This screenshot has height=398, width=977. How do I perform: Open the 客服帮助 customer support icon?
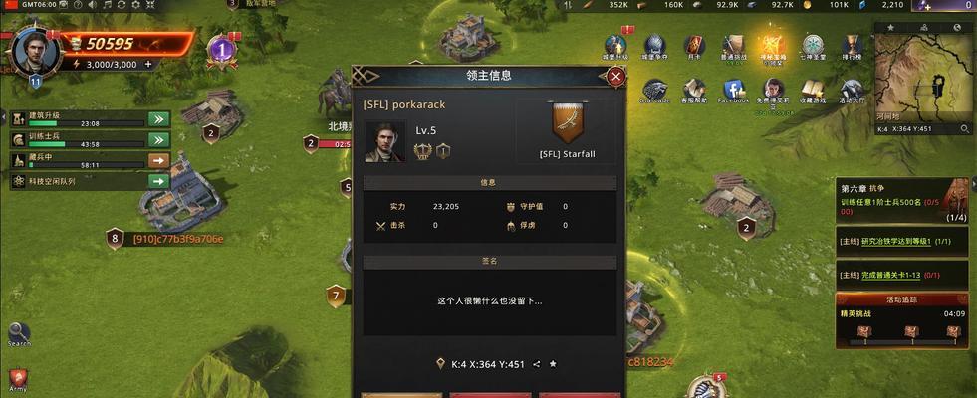tap(693, 90)
